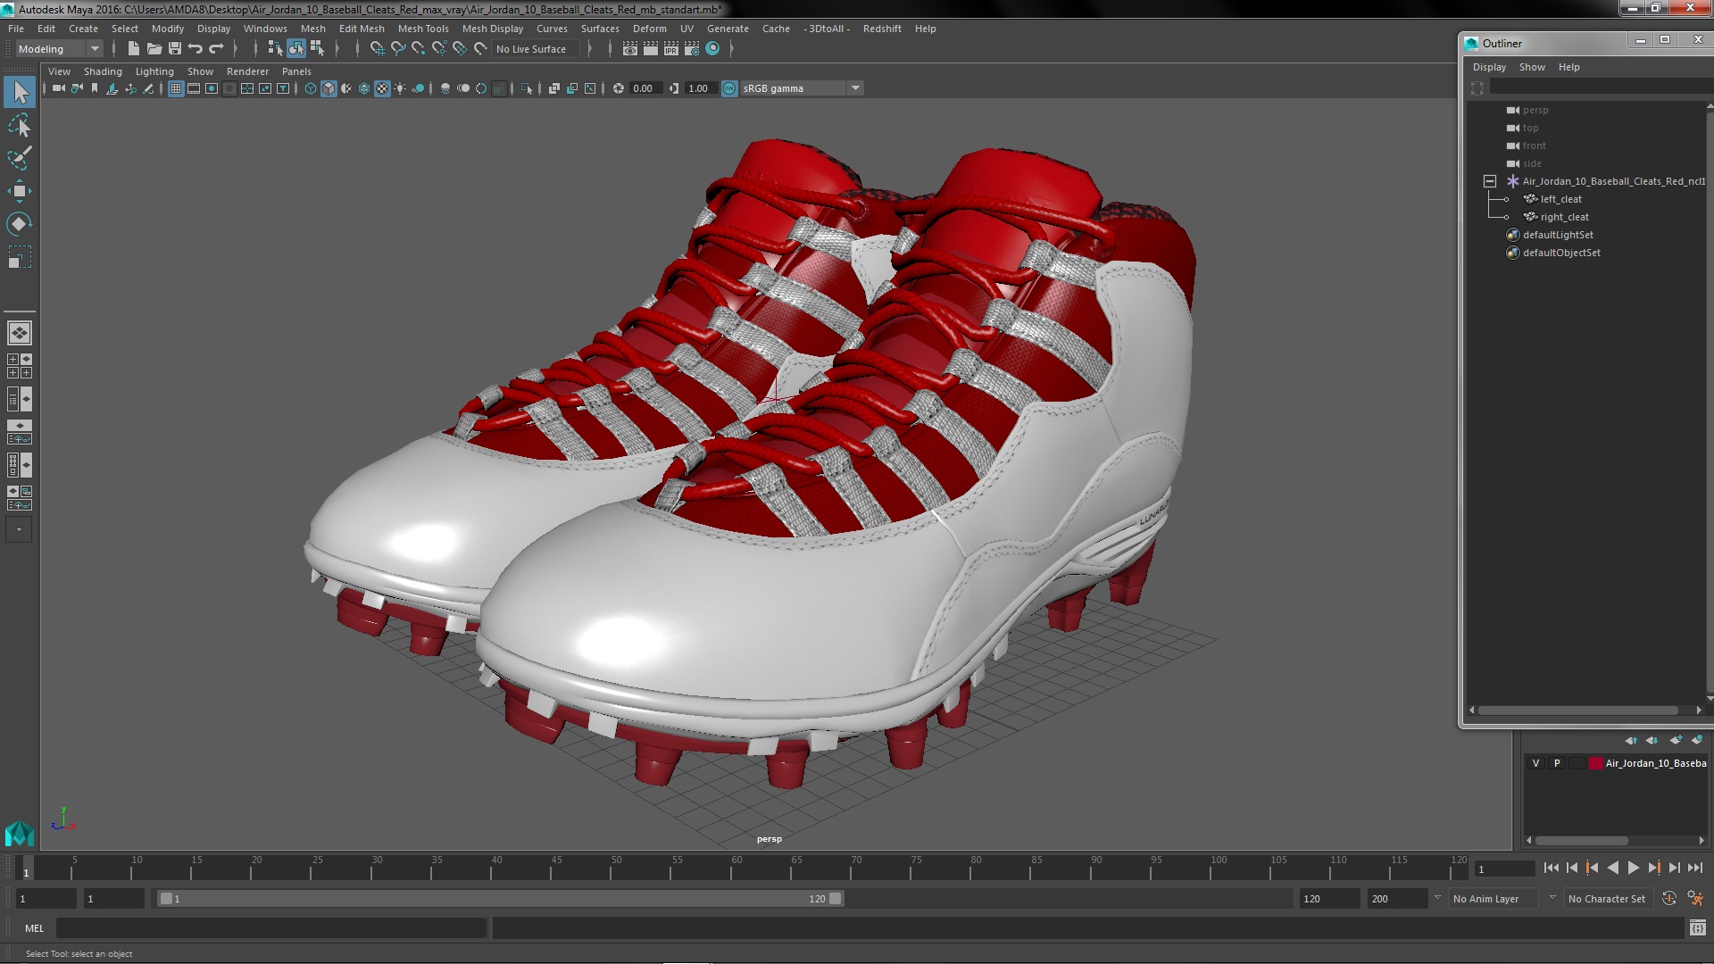
Task: Toggle snap to points
Action: (x=419, y=49)
